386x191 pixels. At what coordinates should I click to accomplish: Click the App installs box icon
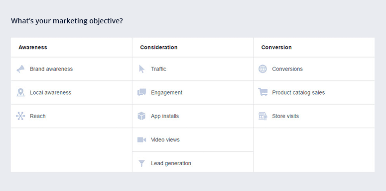pos(141,116)
